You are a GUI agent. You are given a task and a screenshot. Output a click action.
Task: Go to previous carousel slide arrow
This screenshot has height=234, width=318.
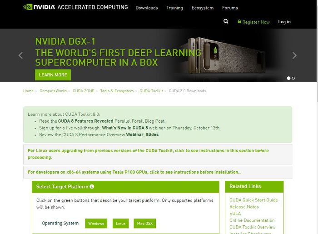[20, 55]
